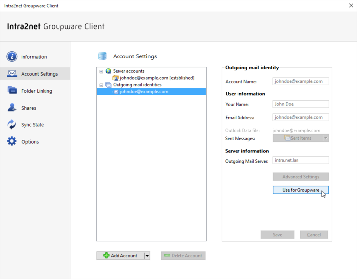Click the Shares person icon

pos(12,107)
